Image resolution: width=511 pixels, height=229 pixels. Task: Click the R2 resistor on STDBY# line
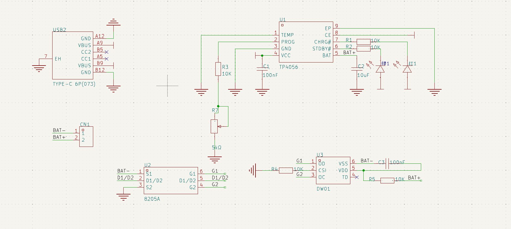click(x=363, y=49)
